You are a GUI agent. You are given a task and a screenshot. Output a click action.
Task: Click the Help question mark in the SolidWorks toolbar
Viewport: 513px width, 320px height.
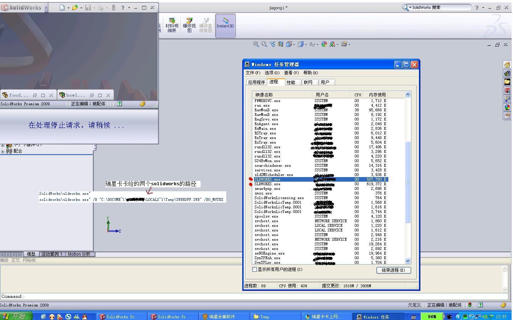(123, 7)
